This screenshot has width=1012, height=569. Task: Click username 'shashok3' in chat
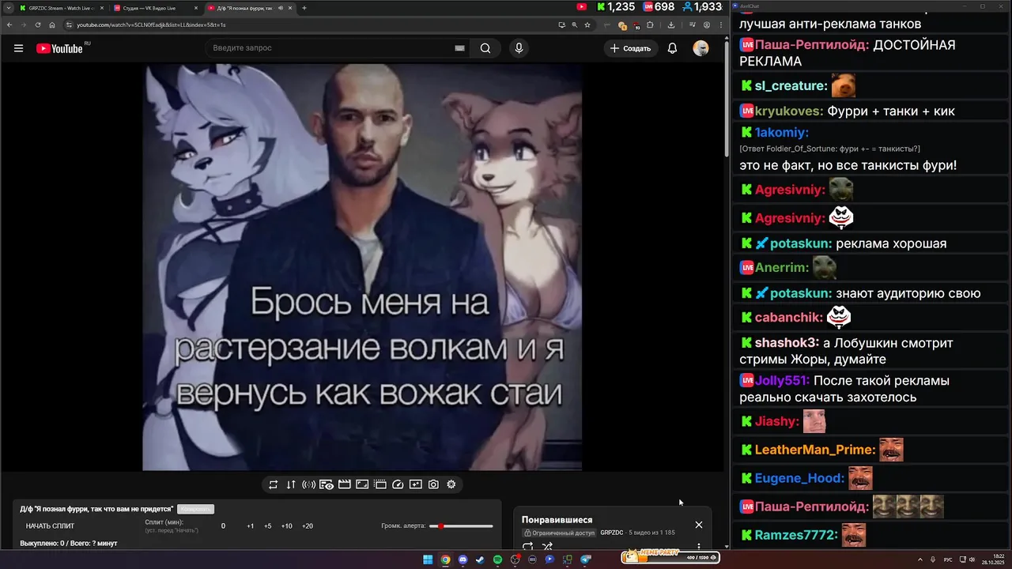tap(787, 343)
